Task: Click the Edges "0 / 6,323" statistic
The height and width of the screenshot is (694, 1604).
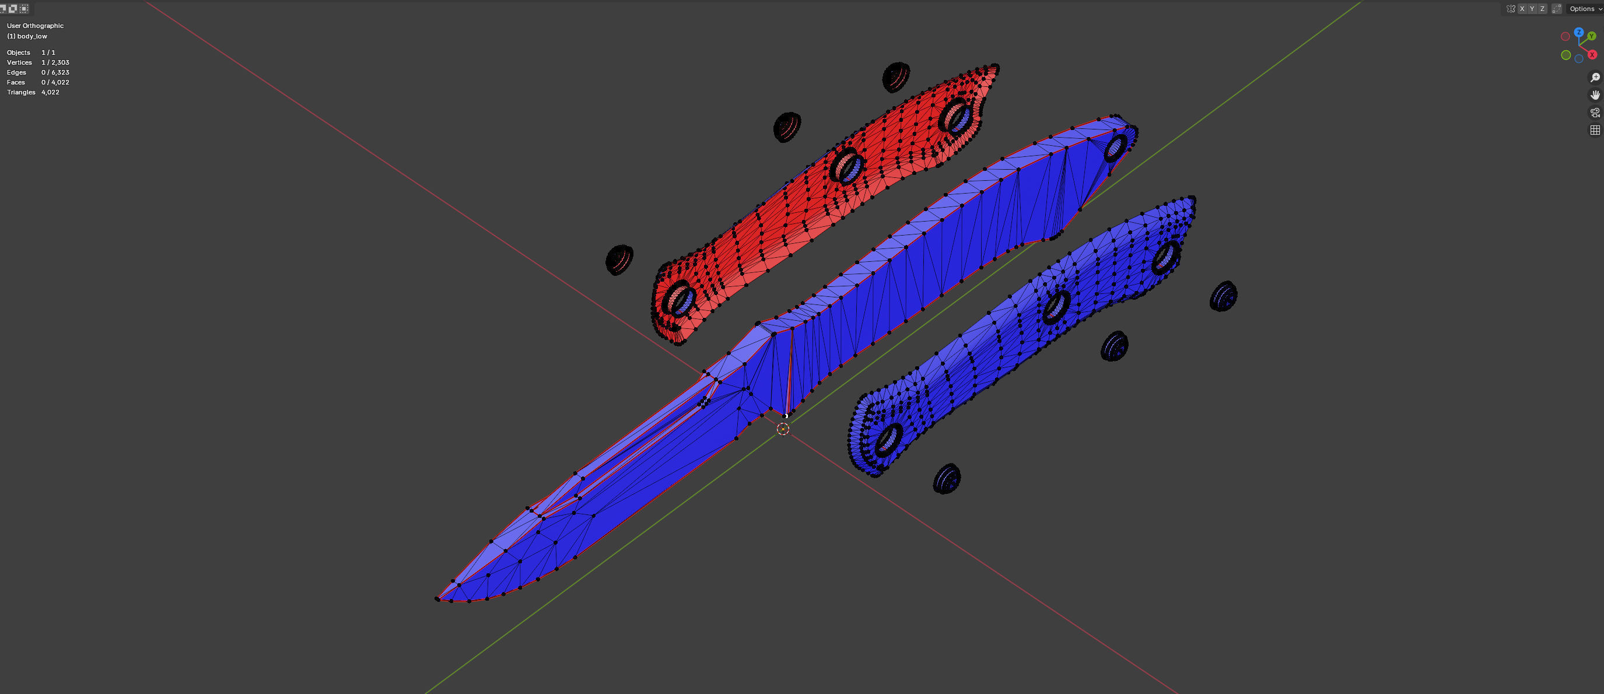Action: tap(55, 72)
